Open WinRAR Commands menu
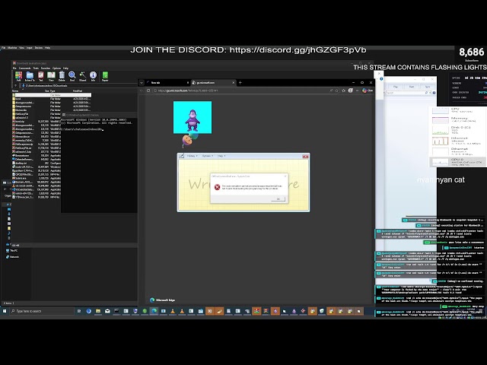487x365 pixels. coord(24,68)
